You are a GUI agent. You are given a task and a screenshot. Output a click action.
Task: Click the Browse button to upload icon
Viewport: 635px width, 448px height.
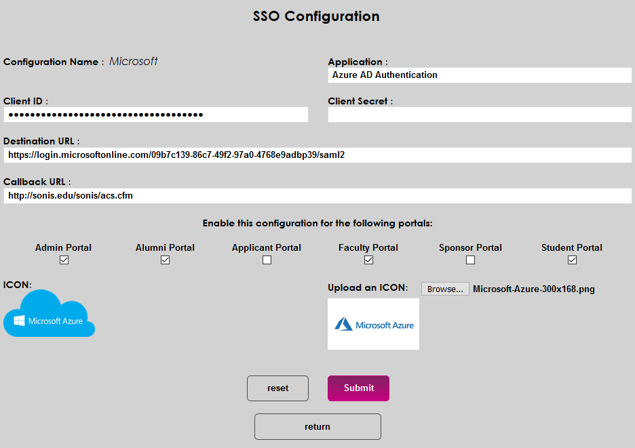[445, 289]
